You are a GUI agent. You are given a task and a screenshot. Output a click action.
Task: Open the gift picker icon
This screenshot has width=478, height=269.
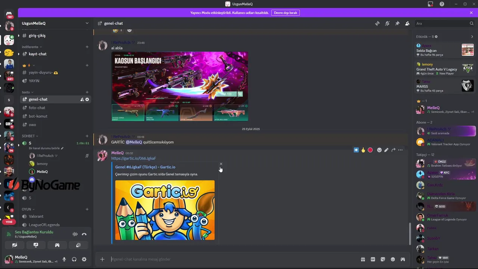click(363, 259)
